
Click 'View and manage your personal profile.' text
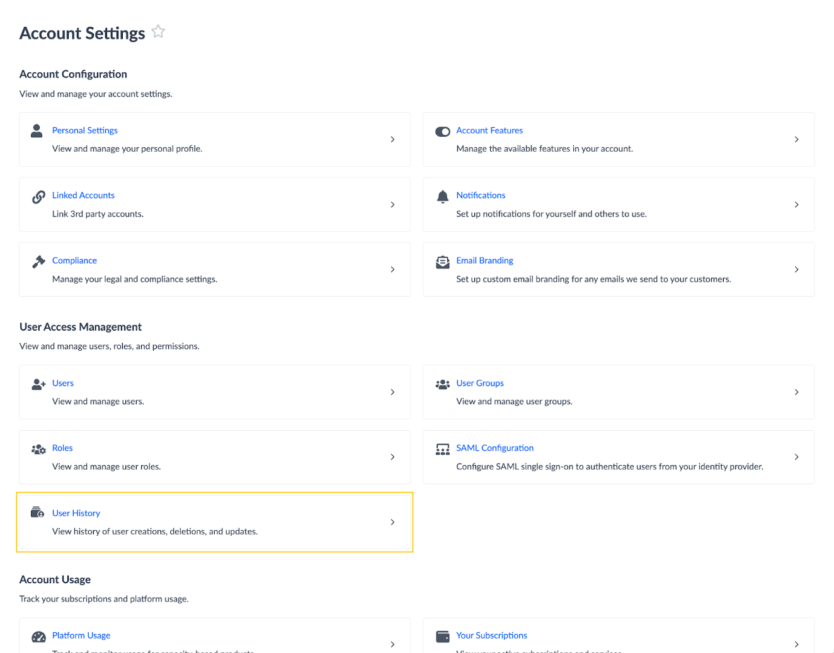(127, 149)
